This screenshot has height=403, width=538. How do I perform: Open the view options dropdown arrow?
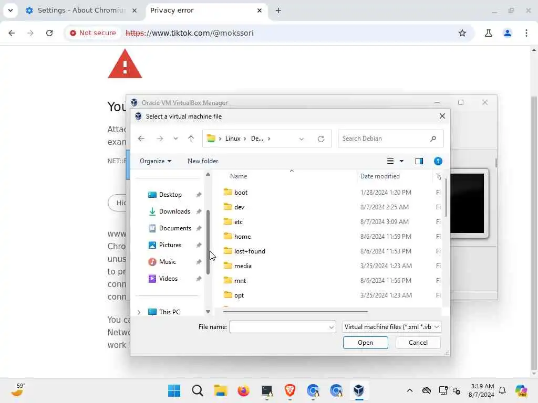point(401,161)
